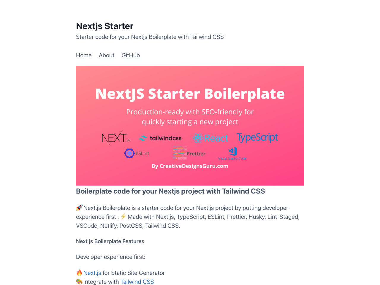Click the pink NextJS Starter Boilerplate banner
The image size is (380, 285).
point(190,94)
